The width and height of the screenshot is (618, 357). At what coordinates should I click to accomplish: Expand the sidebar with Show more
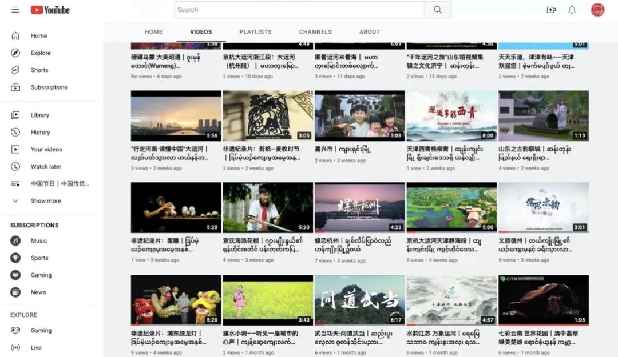[45, 200]
